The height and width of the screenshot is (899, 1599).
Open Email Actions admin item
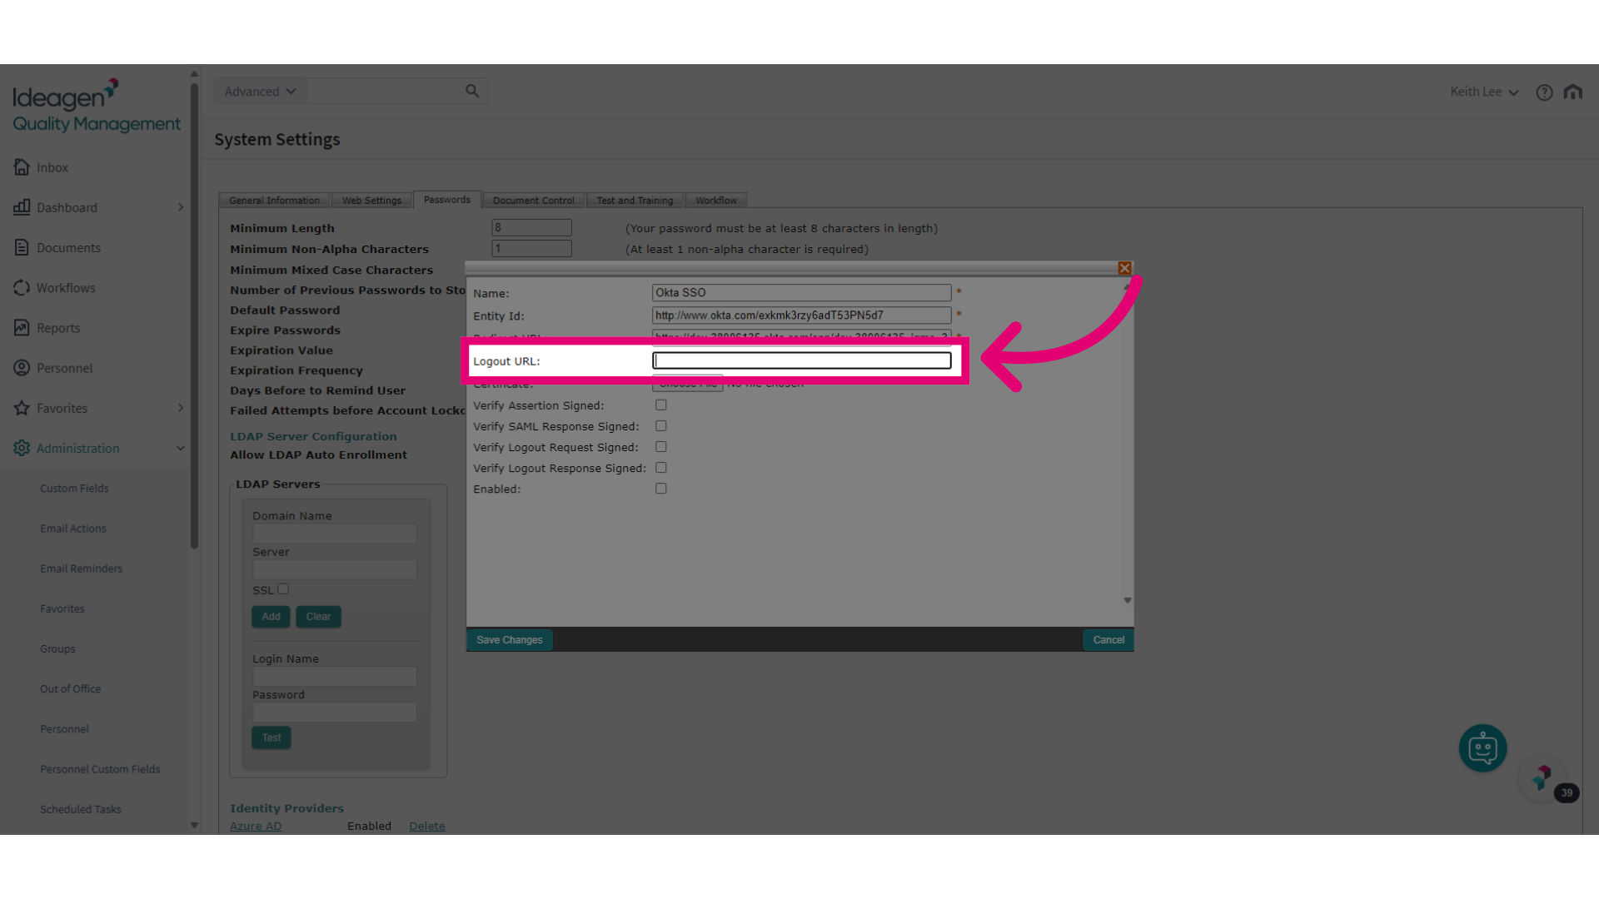(73, 529)
